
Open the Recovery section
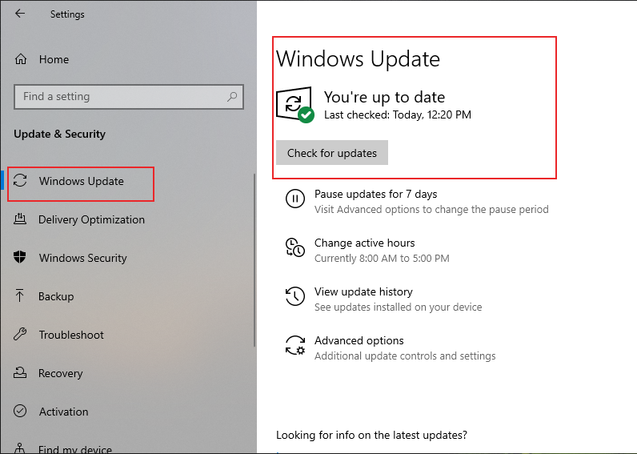(61, 373)
